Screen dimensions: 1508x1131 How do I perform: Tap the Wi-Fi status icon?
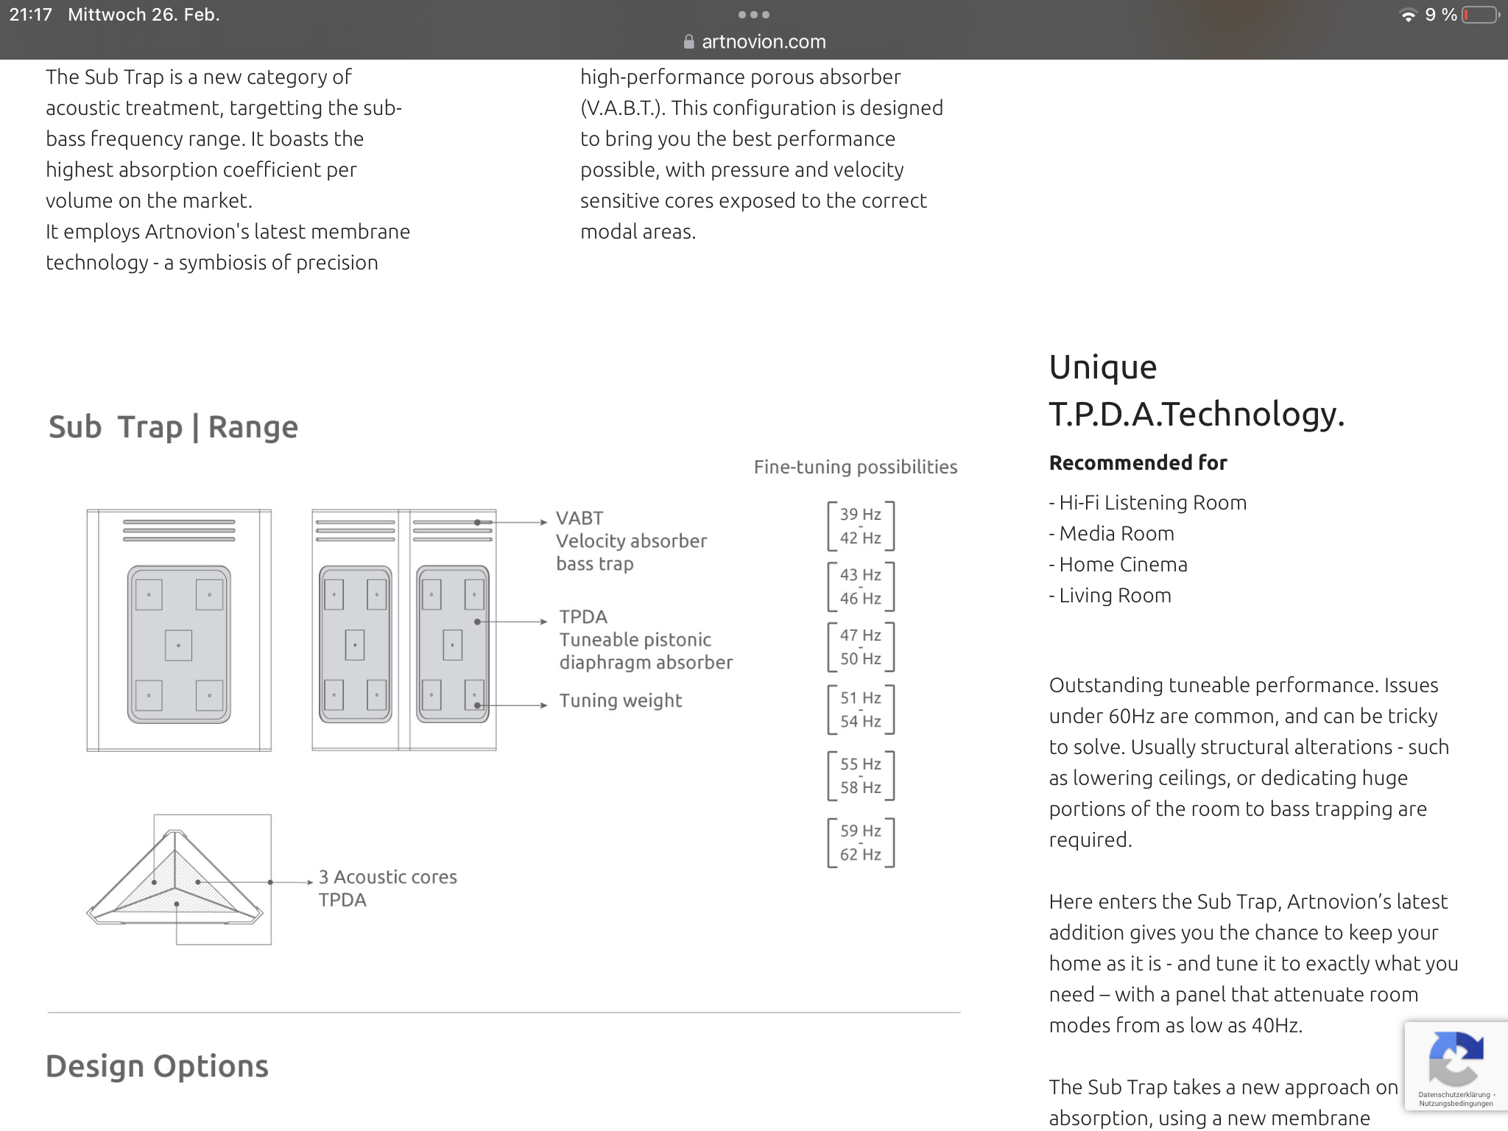tap(1407, 15)
